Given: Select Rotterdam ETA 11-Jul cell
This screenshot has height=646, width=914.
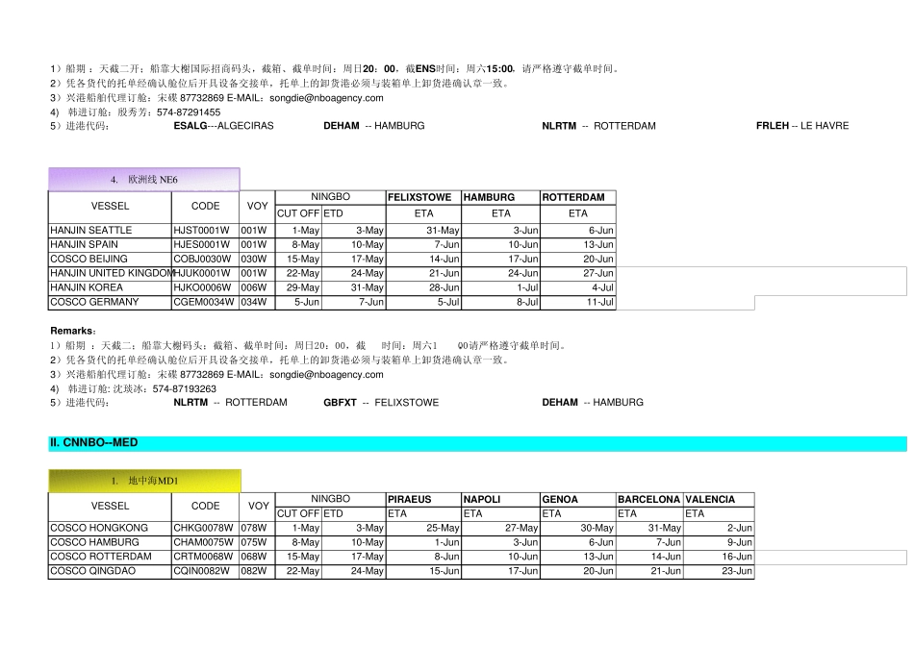Looking at the screenshot, I should [577, 302].
